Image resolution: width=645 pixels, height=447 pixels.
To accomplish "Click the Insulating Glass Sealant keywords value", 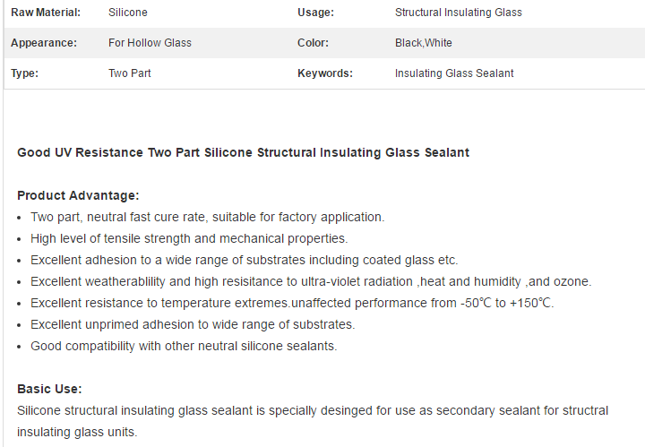I will click(x=454, y=73).
